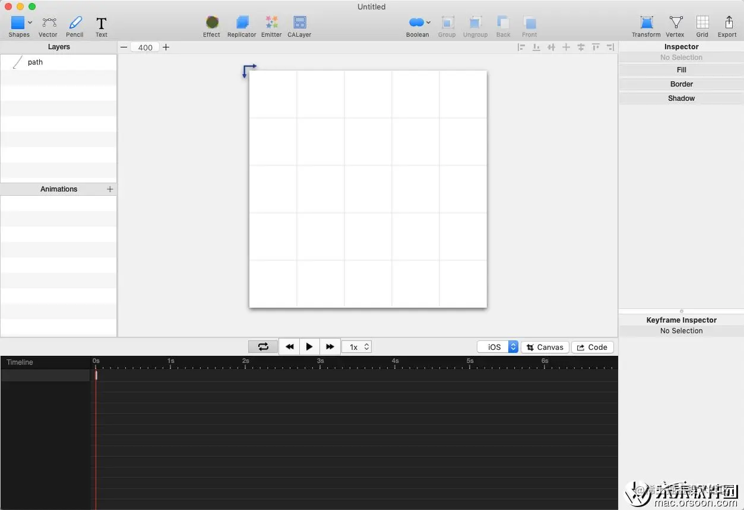744x510 pixels.
Task: Click the Timeline label
Action: click(20, 362)
